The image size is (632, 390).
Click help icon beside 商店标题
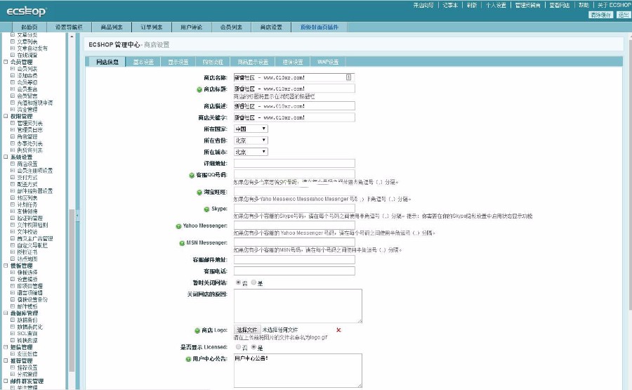click(199, 89)
